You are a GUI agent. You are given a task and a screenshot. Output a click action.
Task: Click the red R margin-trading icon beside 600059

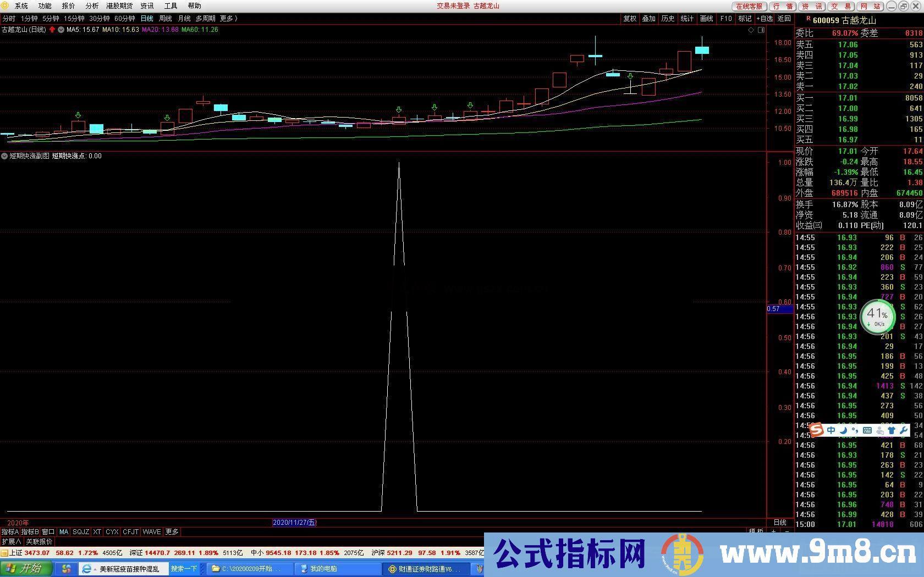point(807,18)
